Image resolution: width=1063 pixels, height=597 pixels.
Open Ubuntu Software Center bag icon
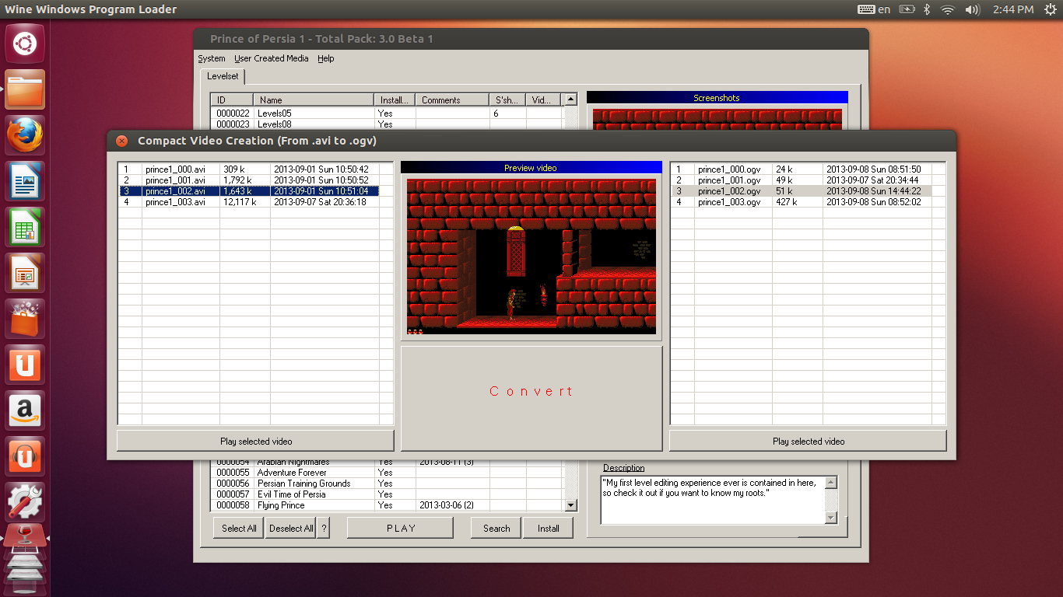(25, 319)
